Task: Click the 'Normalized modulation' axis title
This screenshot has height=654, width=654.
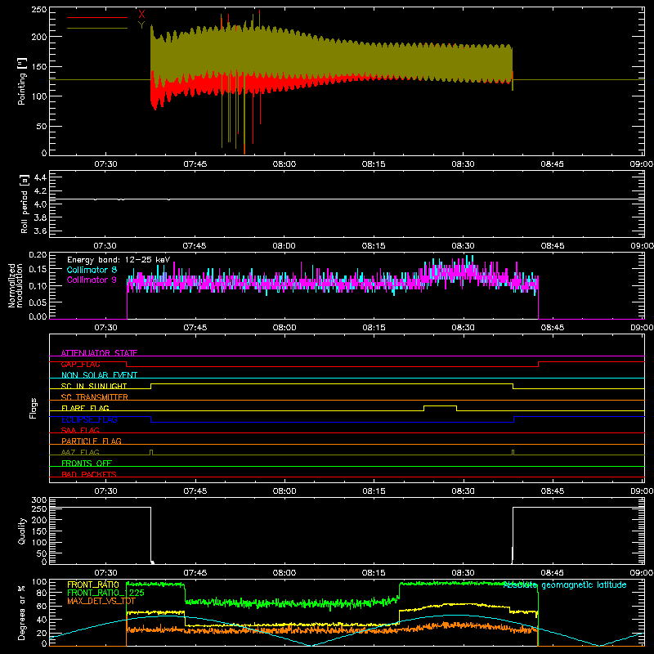Action: tap(16, 285)
